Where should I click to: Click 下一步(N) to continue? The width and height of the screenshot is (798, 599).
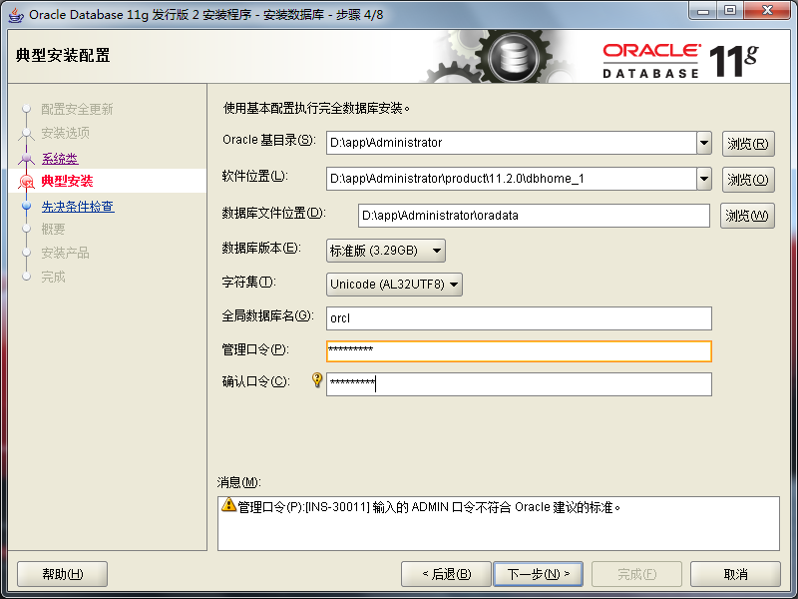tap(539, 574)
